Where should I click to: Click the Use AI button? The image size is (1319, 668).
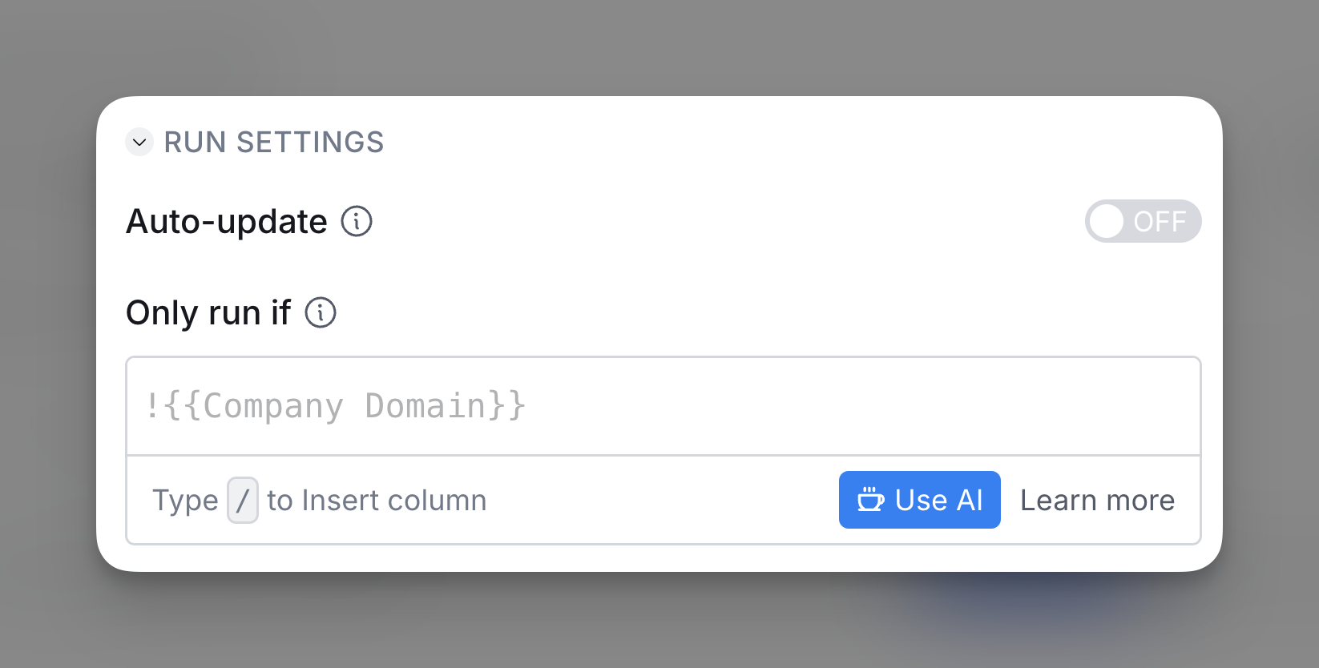pyautogui.click(x=919, y=500)
